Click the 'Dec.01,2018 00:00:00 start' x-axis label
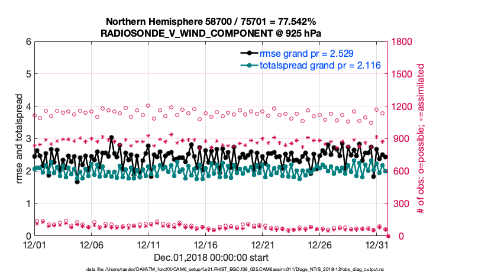Viewport: 491px width, 278px height. [x=210, y=257]
